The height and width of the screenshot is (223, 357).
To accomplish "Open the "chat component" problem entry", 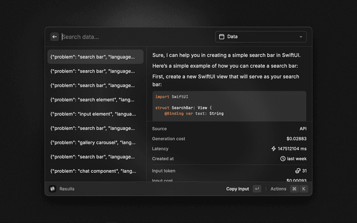I will point(95,171).
